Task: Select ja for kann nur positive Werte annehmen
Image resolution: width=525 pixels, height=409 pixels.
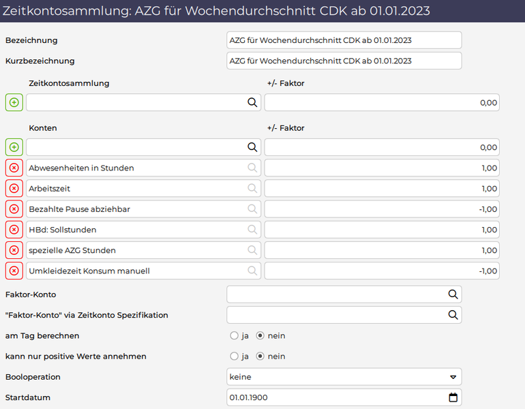Action: pos(234,356)
